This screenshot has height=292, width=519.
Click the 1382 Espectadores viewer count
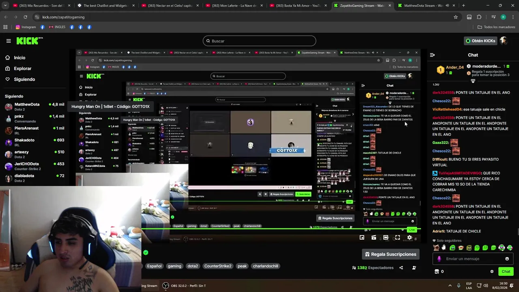tap(373, 268)
